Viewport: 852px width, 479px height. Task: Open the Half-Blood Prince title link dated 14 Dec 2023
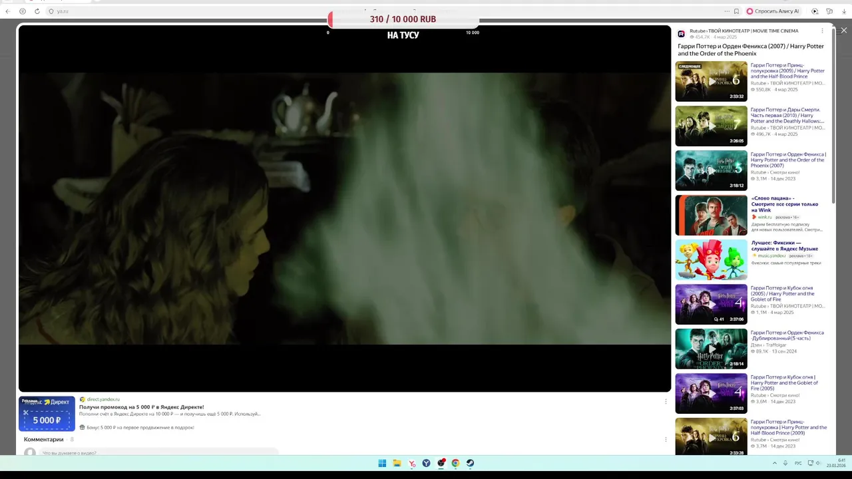[789, 427]
